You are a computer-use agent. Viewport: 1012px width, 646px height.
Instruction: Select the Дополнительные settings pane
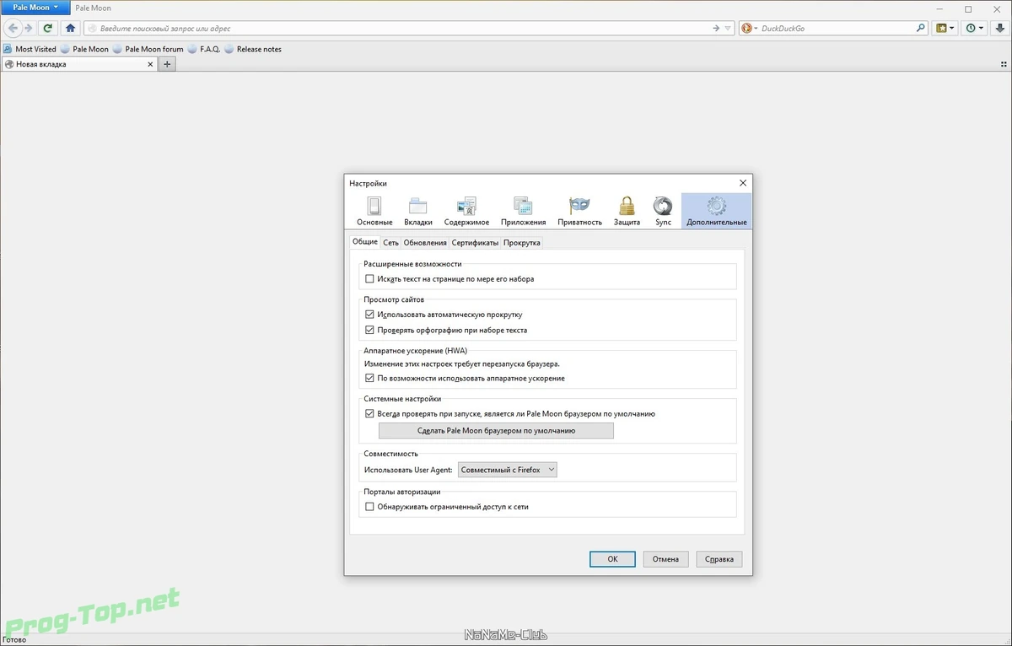(x=716, y=212)
